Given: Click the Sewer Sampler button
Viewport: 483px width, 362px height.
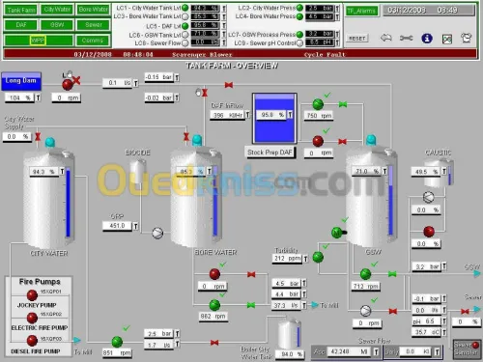Looking at the screenshot, I should point(467,349).
